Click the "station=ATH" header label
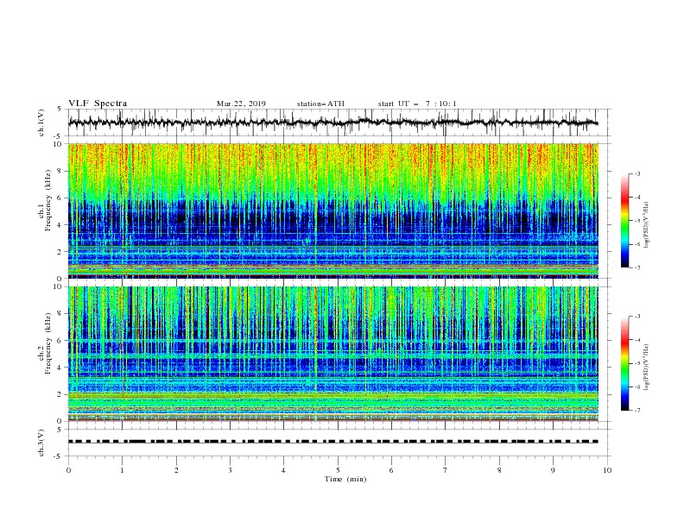684x528 pixels. pos(320,104)
